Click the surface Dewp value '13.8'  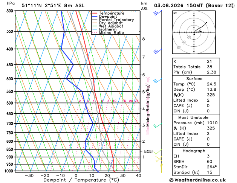point(211,90)
